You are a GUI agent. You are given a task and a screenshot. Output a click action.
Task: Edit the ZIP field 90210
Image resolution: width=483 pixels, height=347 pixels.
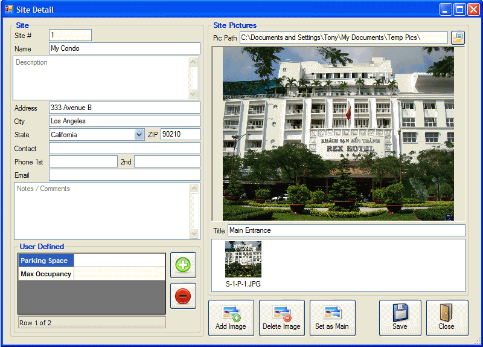click(x=180, y=134)
